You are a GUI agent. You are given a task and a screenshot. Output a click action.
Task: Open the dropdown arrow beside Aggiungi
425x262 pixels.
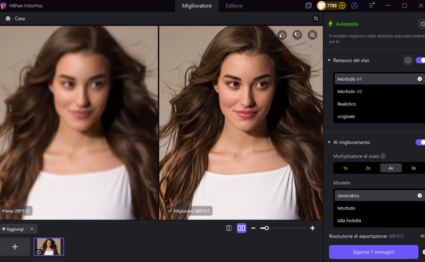31,229
